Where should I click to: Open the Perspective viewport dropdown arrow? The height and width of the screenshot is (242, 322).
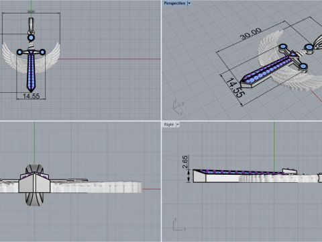click(189, 3)
